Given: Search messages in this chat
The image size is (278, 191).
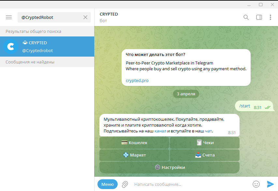Looking at the screenshot, I should click(x=246, y=17).
